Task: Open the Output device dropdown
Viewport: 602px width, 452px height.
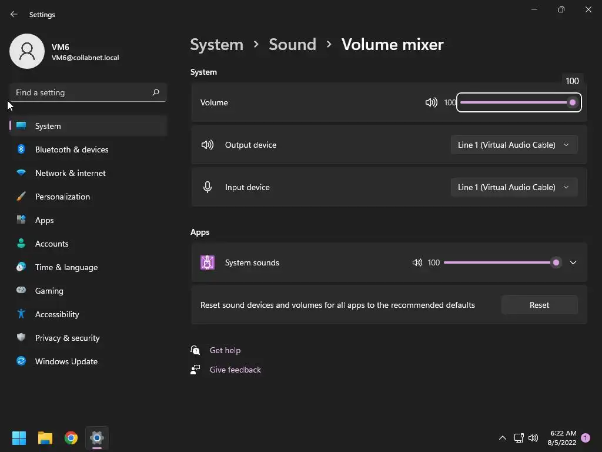Action: click(x=514, y=145)
